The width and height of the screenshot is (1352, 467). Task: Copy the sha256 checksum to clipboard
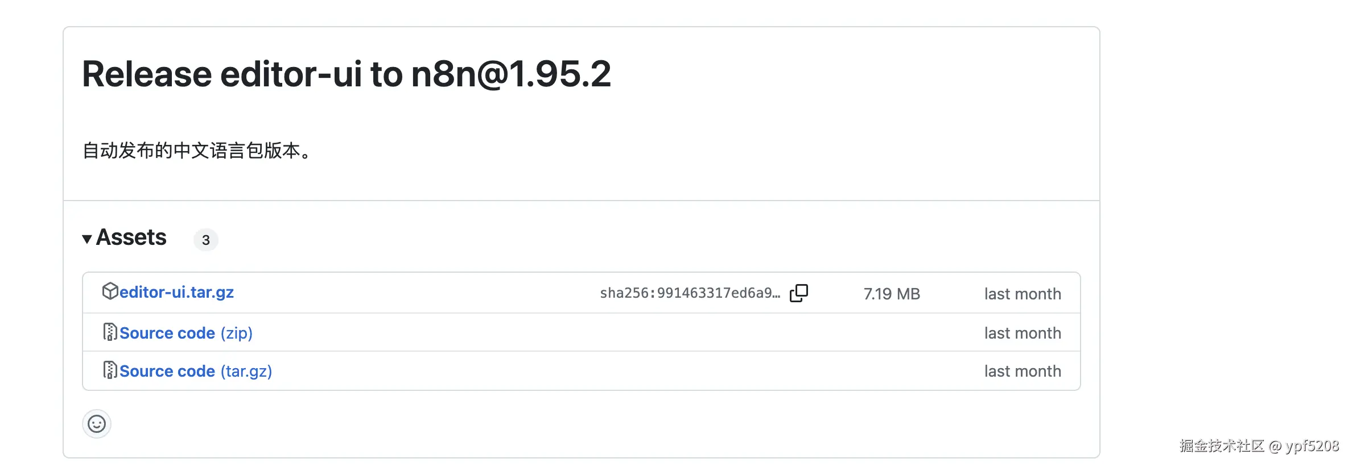point(799,293)
